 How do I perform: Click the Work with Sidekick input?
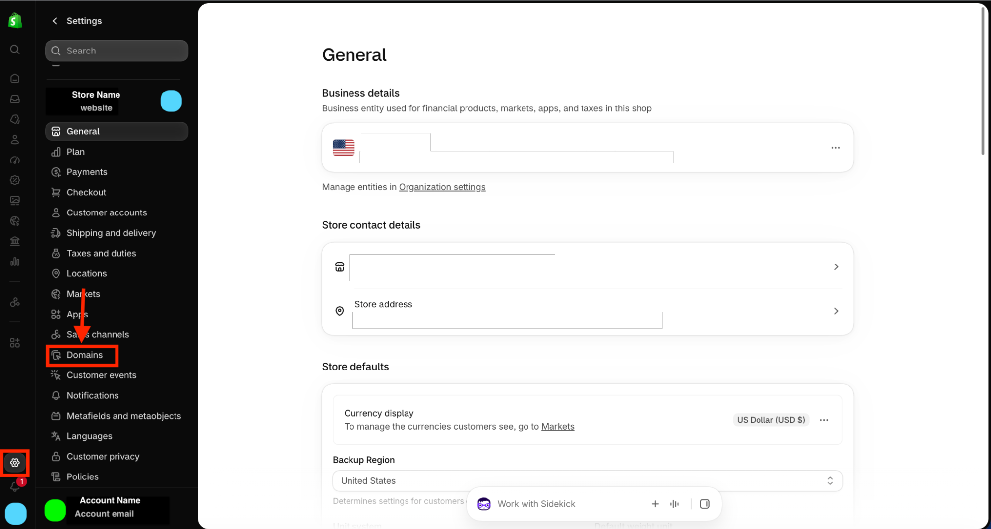[x=536, y=504]
